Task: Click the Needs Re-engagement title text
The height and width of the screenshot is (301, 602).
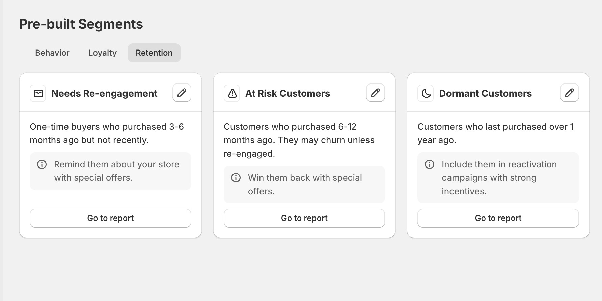Action: pyautogui.click(x=104, y=93)
